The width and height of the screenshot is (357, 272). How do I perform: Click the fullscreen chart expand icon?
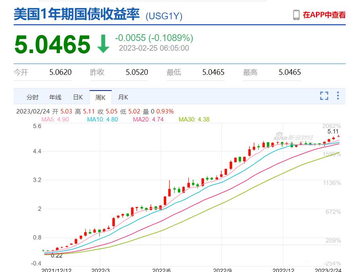[x=324, y=96]
